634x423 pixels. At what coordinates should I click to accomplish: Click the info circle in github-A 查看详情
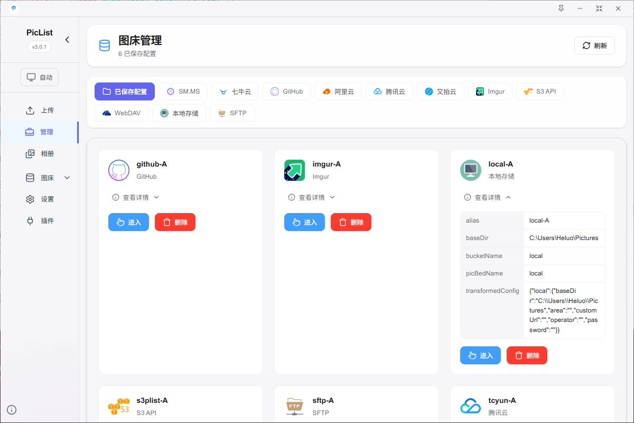[116, 197]
